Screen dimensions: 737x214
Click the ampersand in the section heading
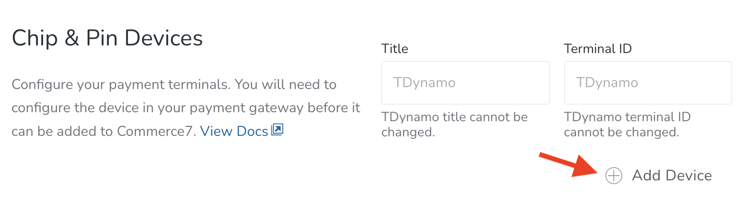72,38
